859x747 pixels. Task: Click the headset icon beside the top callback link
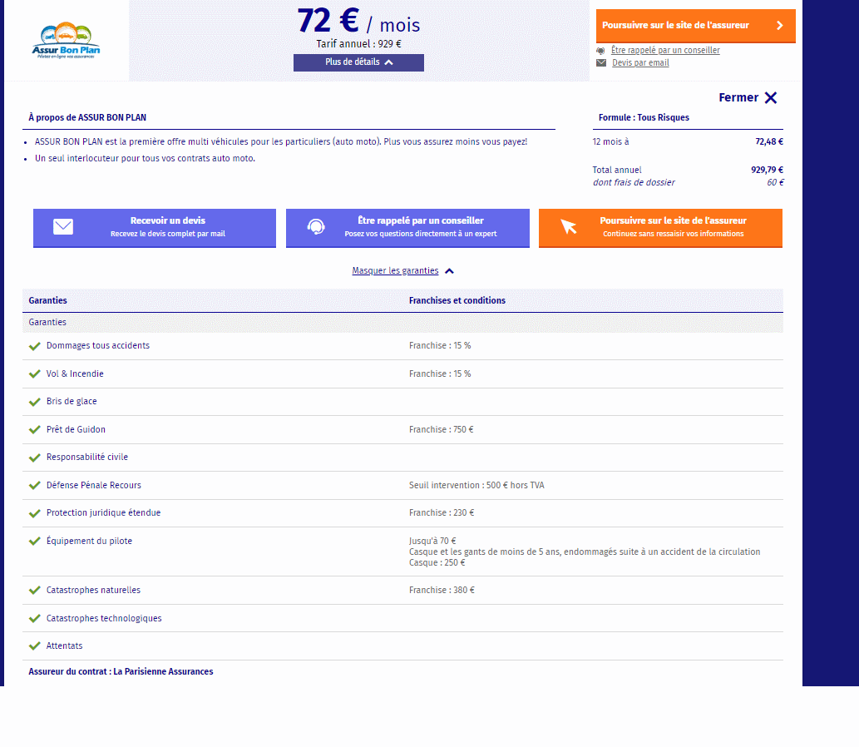[x=601, y=51]
